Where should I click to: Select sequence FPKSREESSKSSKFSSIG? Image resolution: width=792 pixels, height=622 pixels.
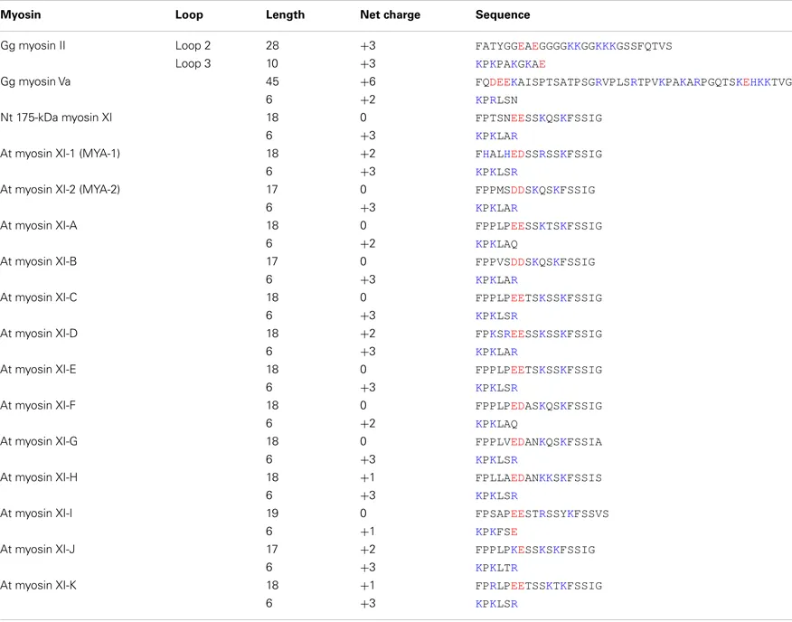(539, 334)
